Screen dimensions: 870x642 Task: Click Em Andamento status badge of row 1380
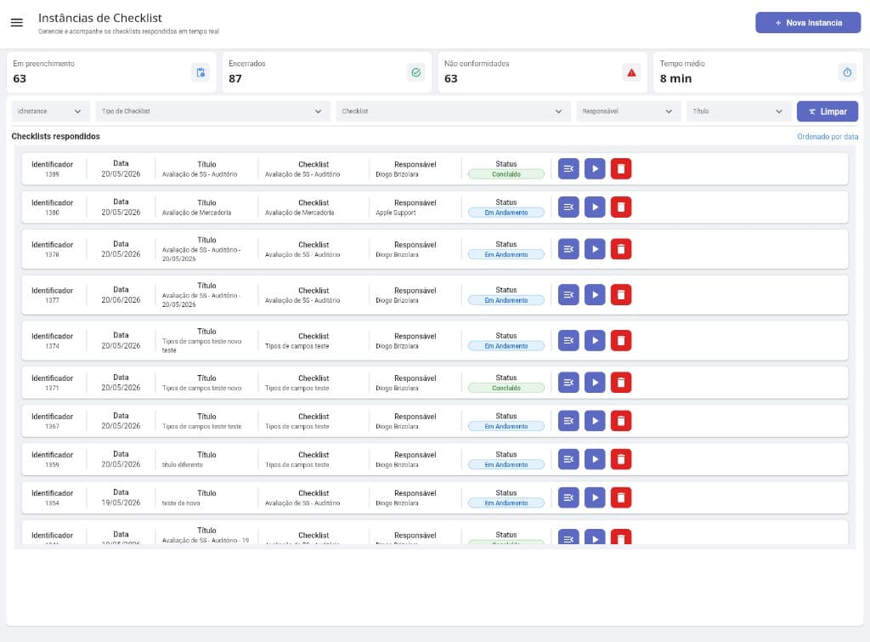point(506,213)
